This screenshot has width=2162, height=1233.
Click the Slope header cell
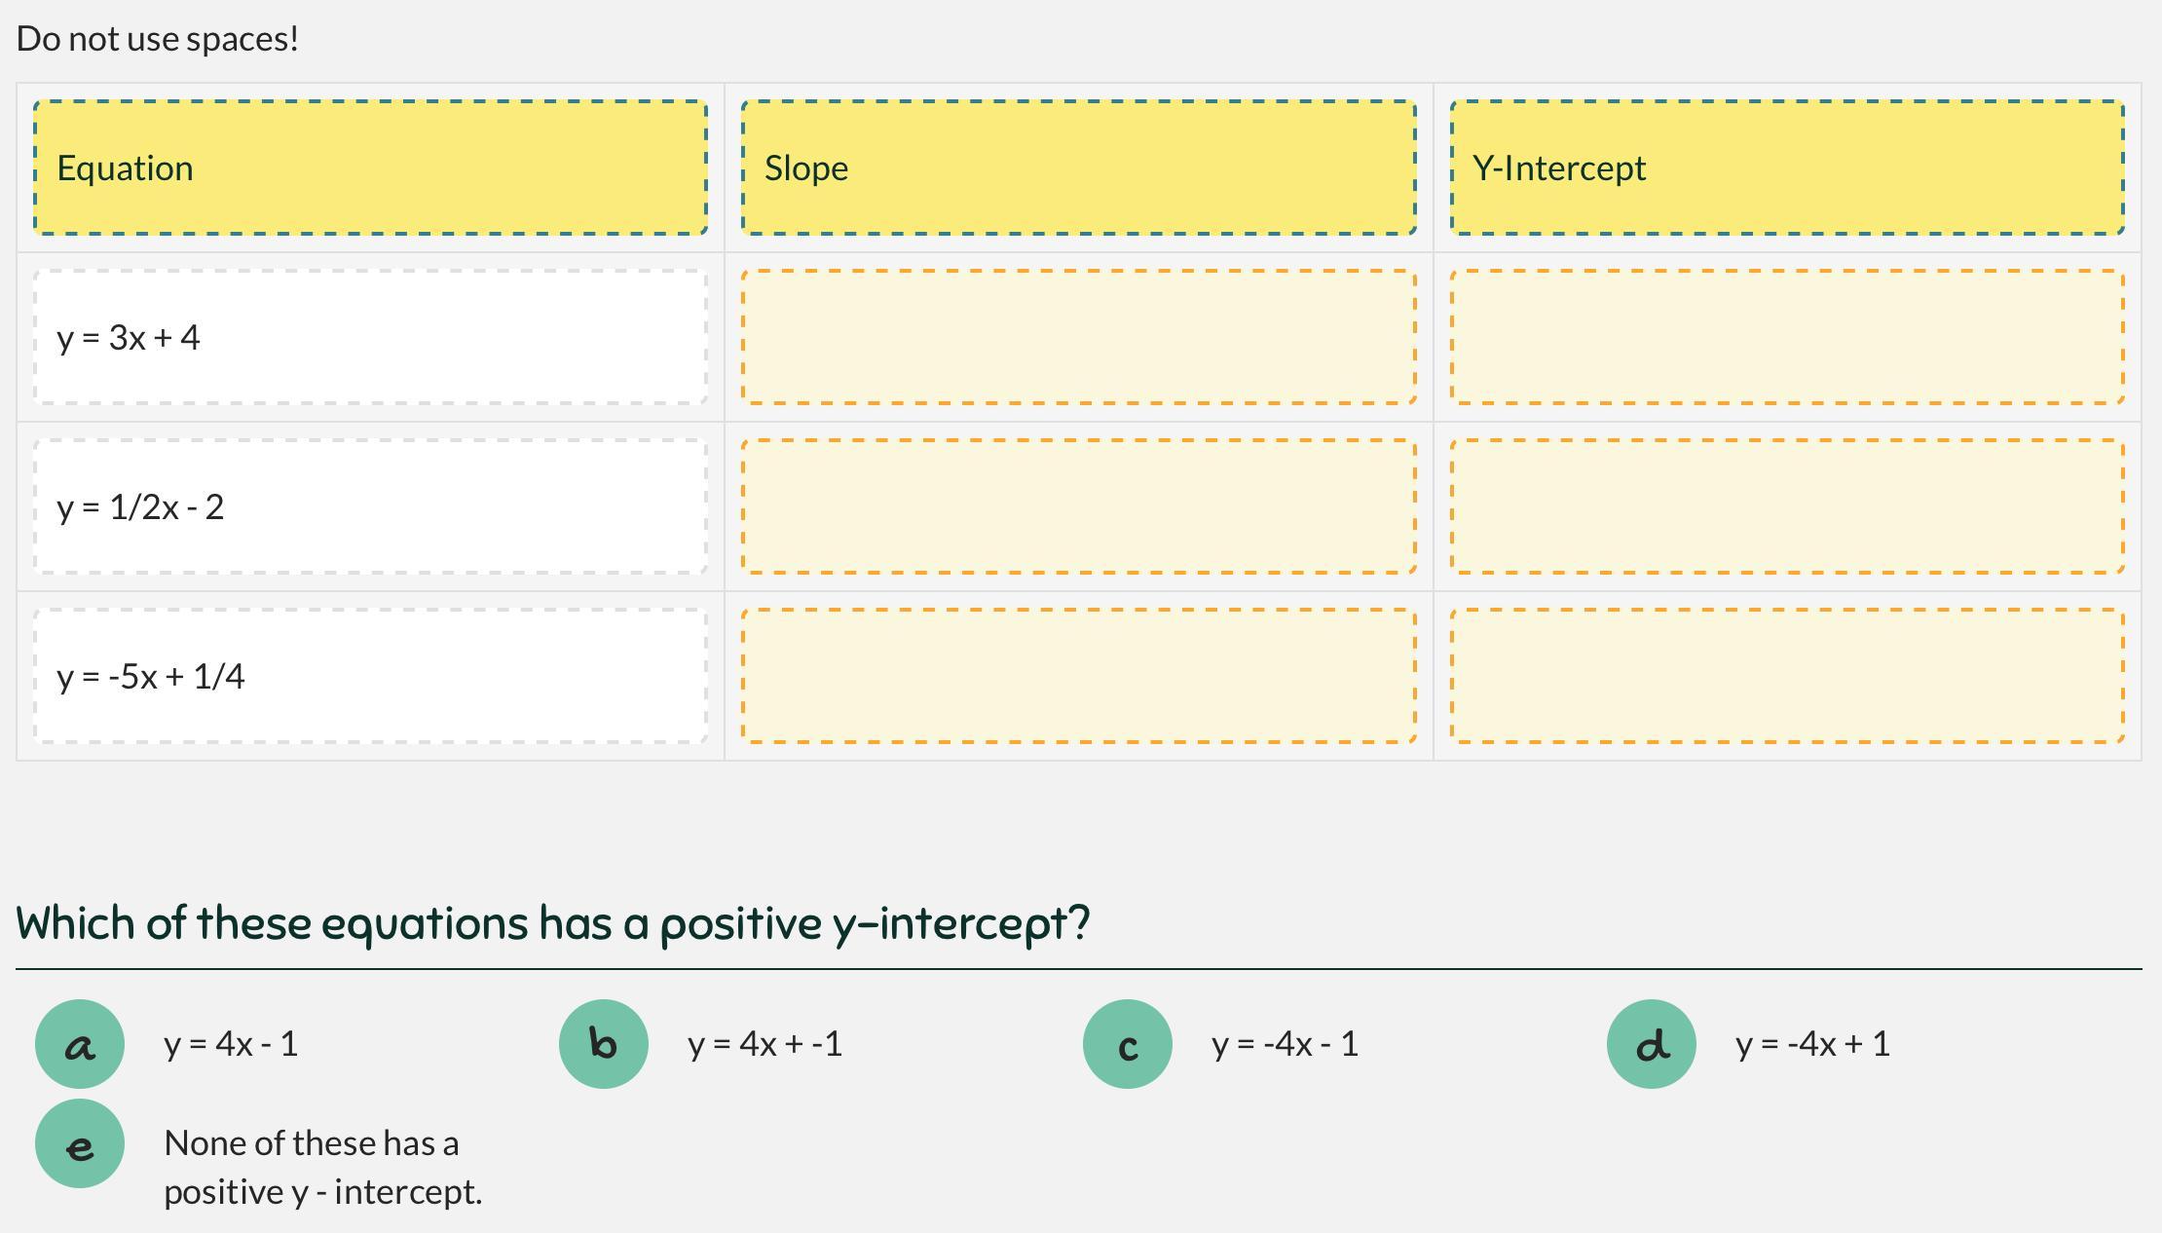(1078, 168)
